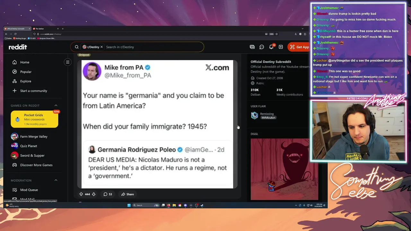Open the Nothing Burger bookmark

pos(20,38)
